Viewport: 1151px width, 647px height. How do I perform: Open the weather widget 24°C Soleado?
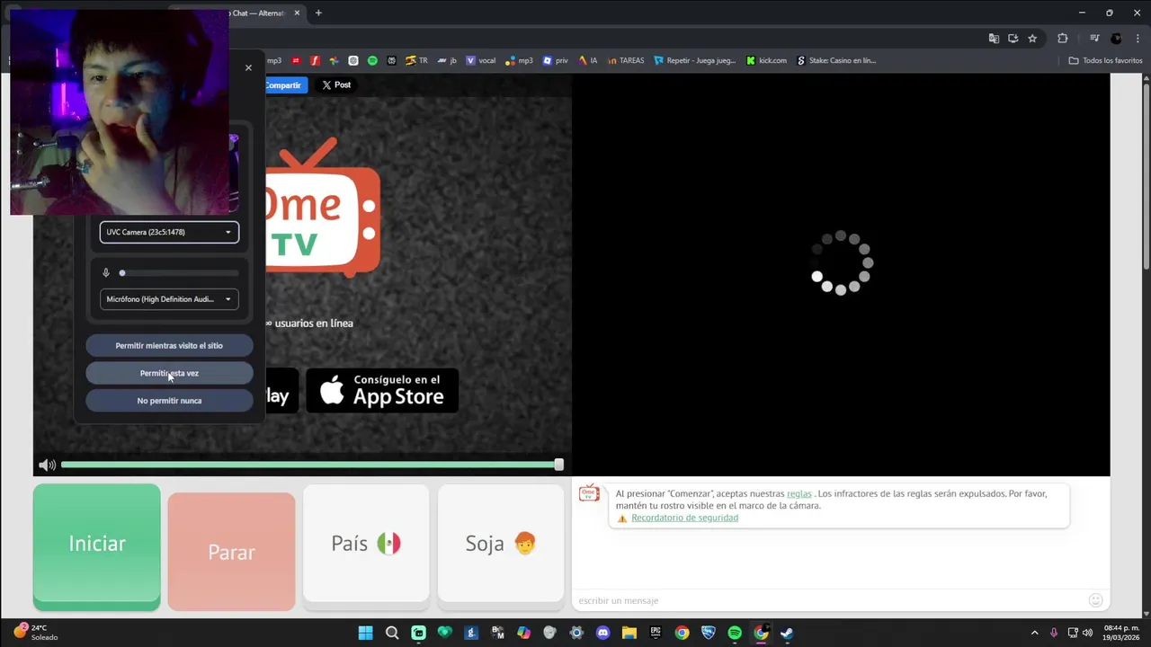[x=35, y=633]
